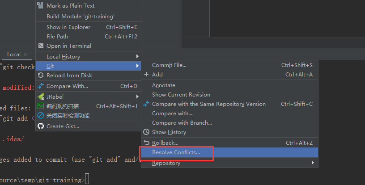Close the Local terminal tab

25,55
